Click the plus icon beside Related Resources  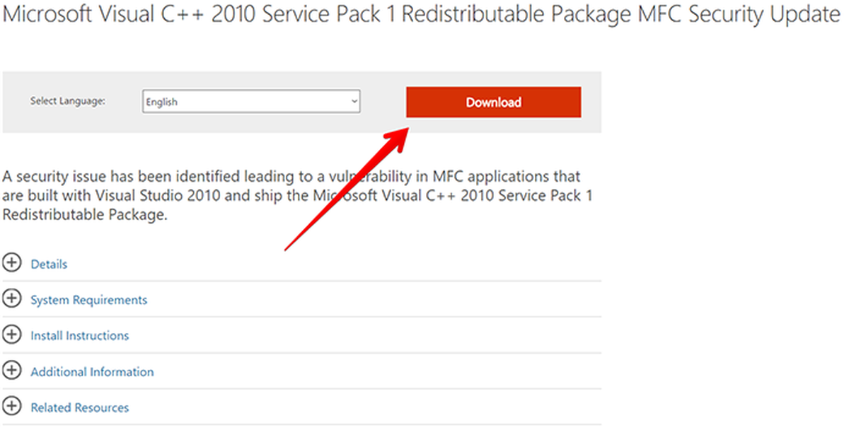12,407
